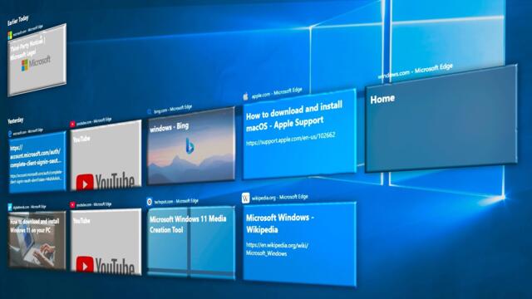Click the Bing logo inside the windows - Bing card
532x299 pixels.
point(190,146)
